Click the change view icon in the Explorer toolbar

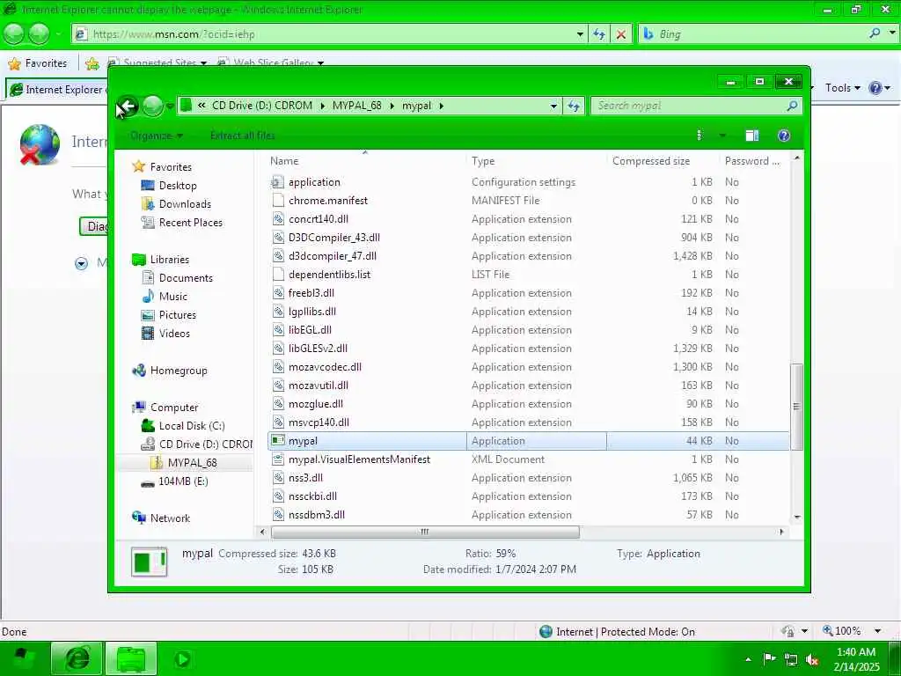point(699,136)
